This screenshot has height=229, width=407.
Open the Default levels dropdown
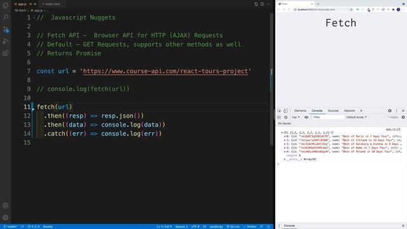[x=356, y=117]
